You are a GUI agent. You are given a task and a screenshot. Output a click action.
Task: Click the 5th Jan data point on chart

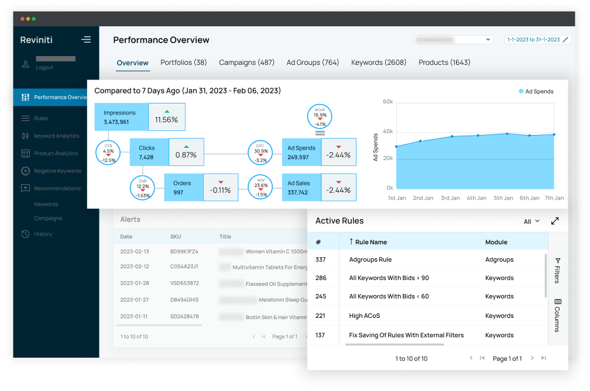click(x=507, y=134)
